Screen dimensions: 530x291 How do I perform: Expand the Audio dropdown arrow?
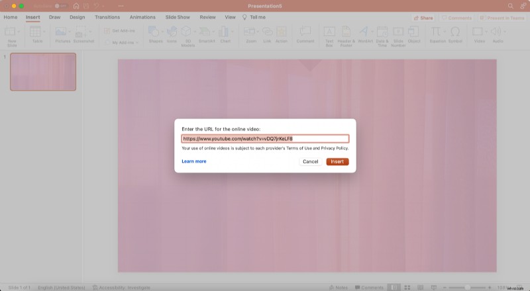[x=505, y=32]
